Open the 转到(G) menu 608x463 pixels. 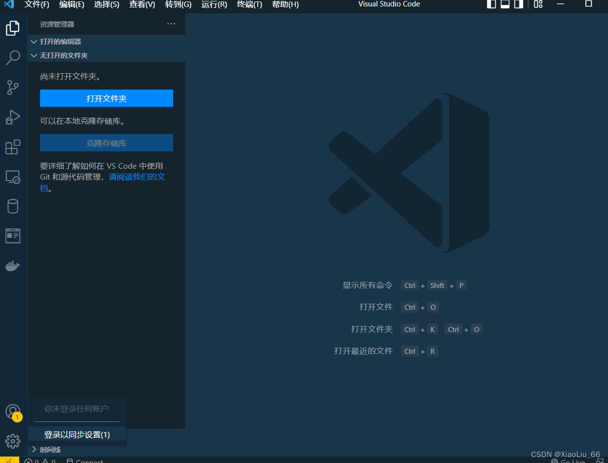point(178,4)
